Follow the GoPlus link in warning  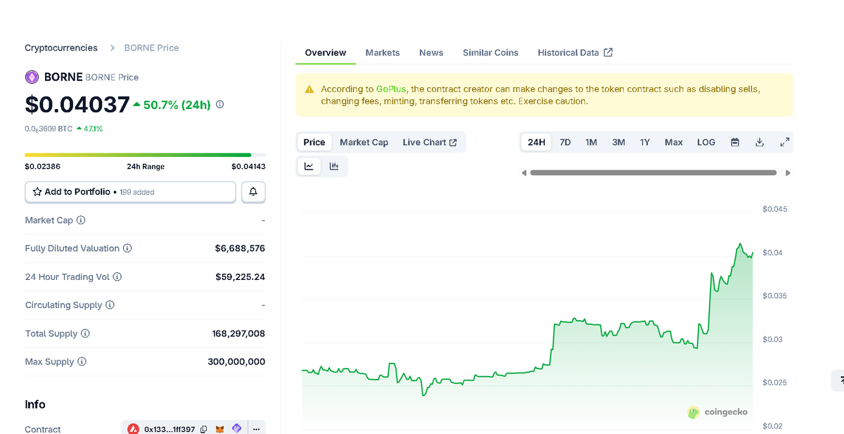point(391,89)
